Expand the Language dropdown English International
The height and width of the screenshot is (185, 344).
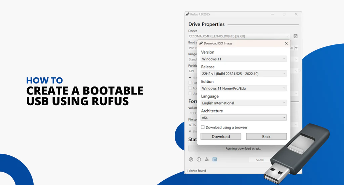click(x=244, y=103)
